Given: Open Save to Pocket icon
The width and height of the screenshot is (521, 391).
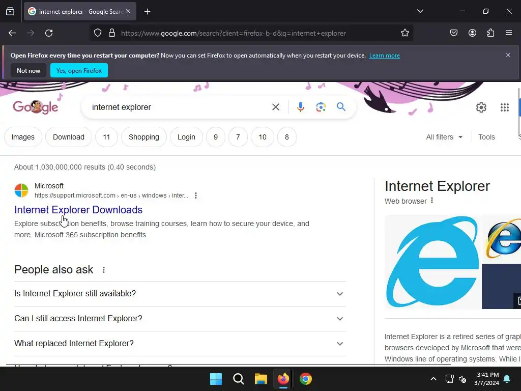Looking at the screenshot, I should point(454,33).
